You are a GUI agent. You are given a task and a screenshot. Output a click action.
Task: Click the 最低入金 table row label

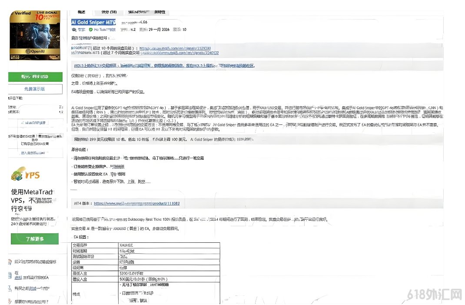click(80, 274)
